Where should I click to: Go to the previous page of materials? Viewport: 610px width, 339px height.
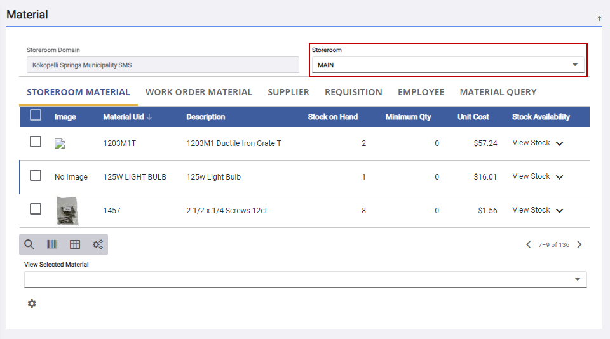point(528,244)
